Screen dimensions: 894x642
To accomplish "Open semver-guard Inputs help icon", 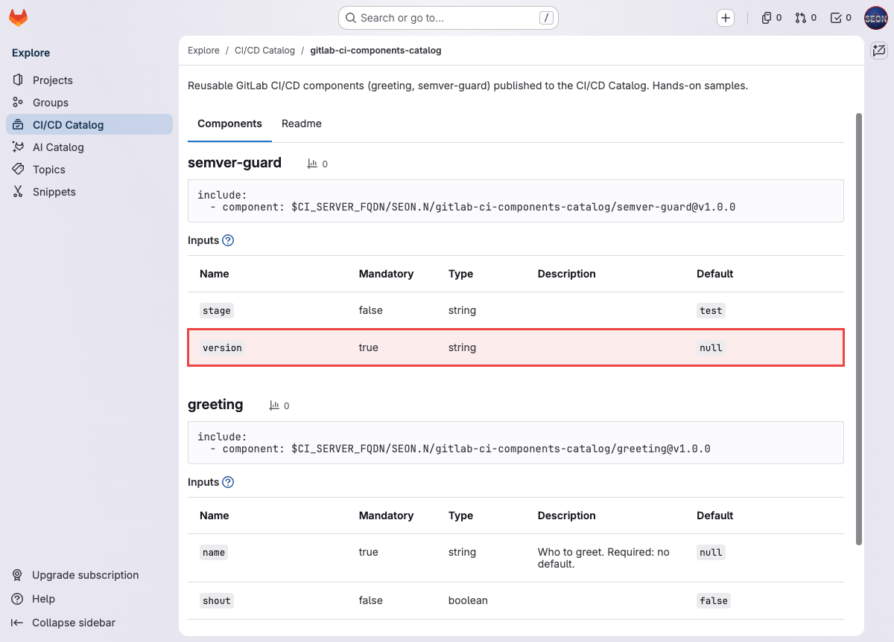I will click(x=228, y=240).
